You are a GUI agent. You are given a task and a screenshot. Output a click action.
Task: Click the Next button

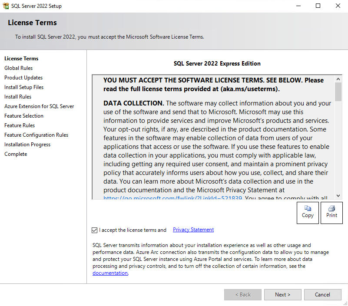coord(282,295)
